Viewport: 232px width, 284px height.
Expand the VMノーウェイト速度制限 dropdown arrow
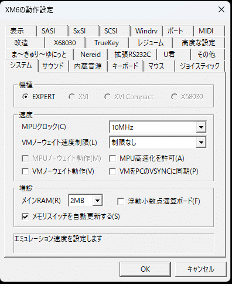(201, 142)
